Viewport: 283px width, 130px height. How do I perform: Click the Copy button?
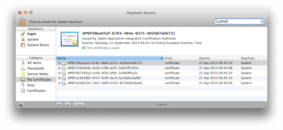pos(79,105)
